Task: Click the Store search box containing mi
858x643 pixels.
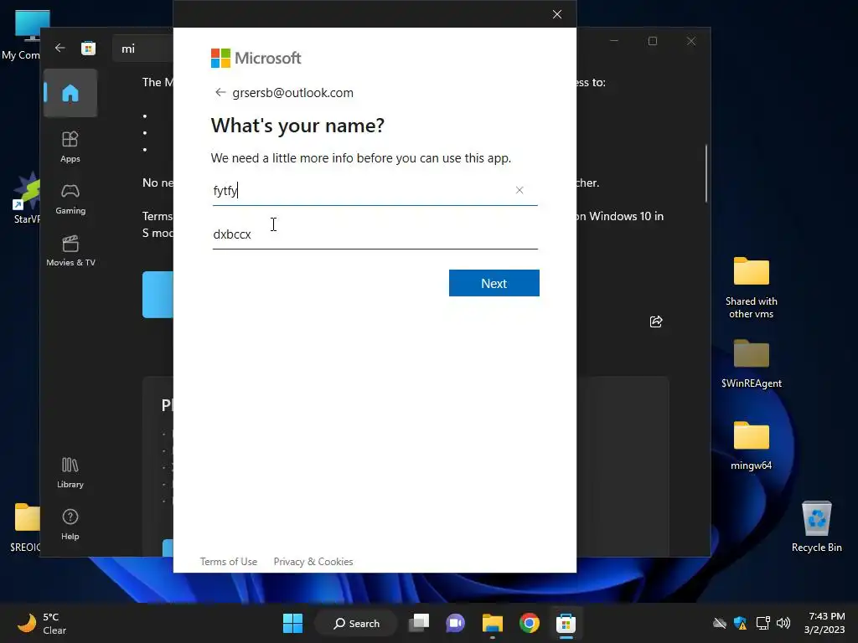Action: (143, 49)
